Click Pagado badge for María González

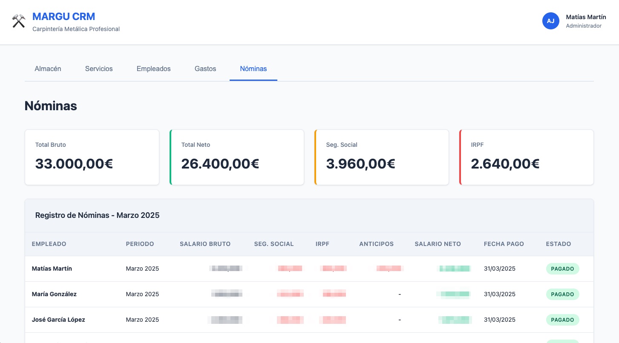(x=562, y=294)
